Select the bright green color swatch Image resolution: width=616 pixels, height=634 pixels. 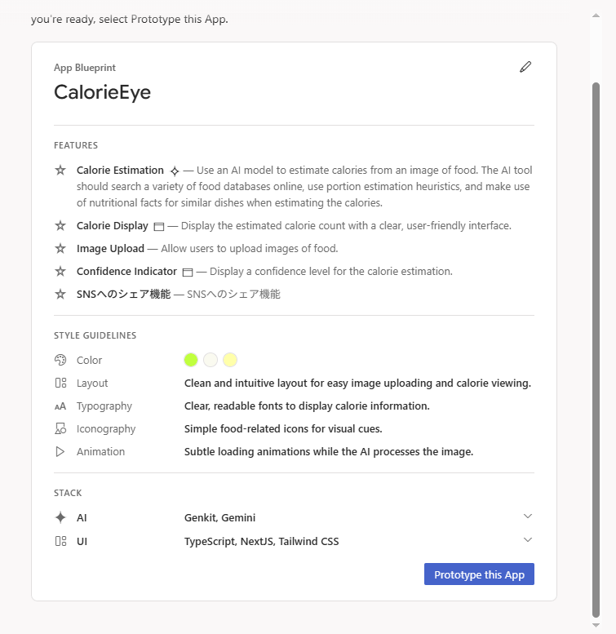point(191,360)
